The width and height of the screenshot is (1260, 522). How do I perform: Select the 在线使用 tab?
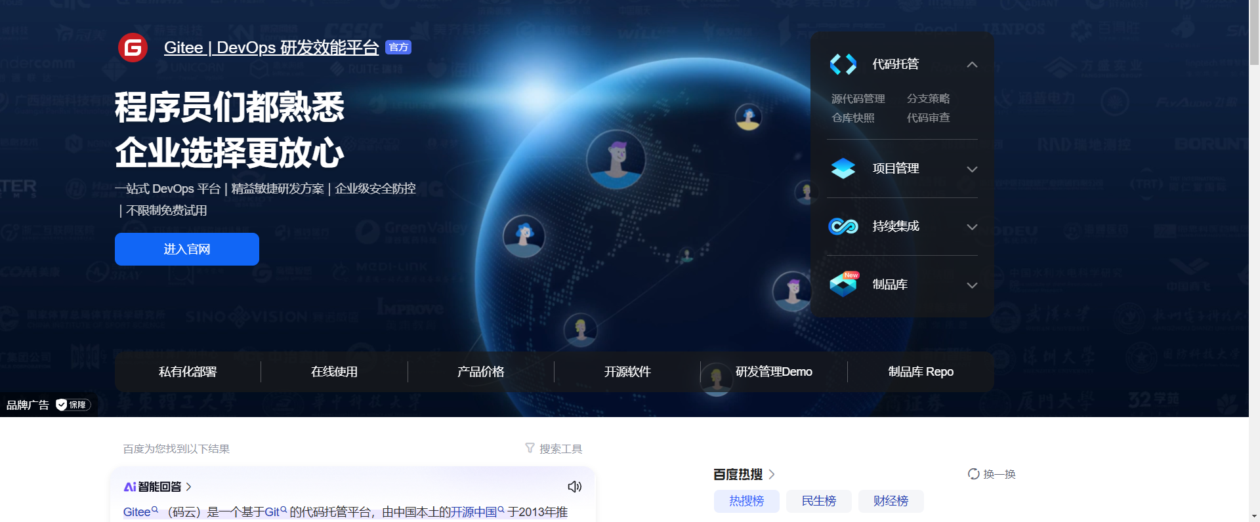[334, 372]
